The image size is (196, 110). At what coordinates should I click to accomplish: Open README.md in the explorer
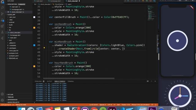13,58
